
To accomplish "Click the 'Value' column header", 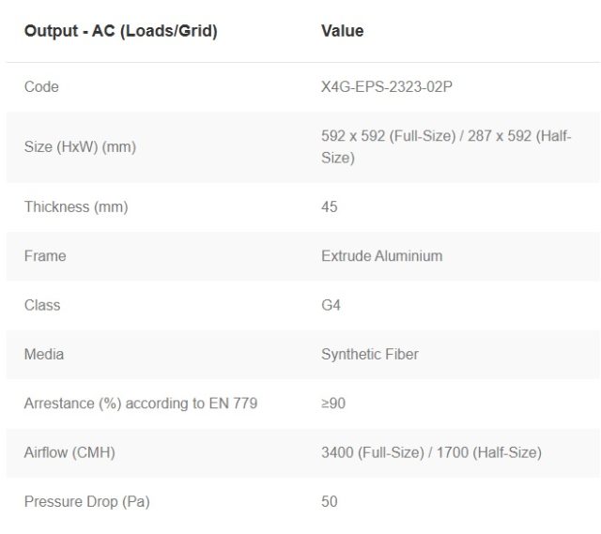I will [x=342, y=31].
